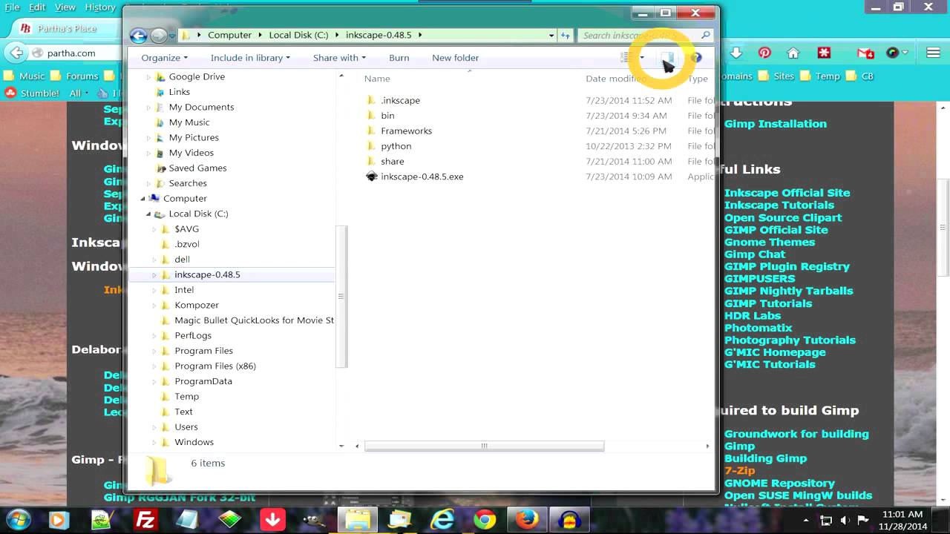This screenshot has height=534, width=950.
Task: Open Google Chrome from the taskbar
Action: [x=485, y=520]
